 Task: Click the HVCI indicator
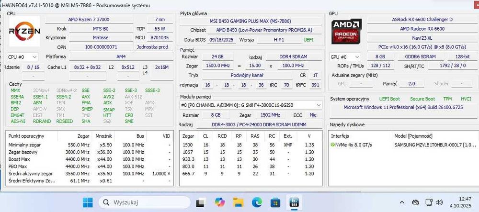click(466, 99)
